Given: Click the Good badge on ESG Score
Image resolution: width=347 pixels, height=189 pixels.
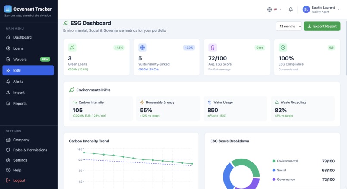Looking at the screenshot, I should [x=260, y=48].
